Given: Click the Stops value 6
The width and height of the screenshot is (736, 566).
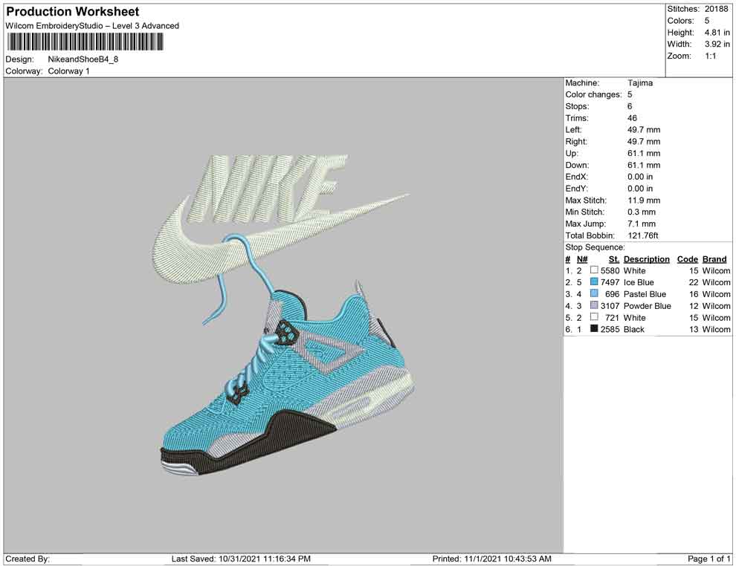Looking at the screenshot, I should [x=630, y=106].
